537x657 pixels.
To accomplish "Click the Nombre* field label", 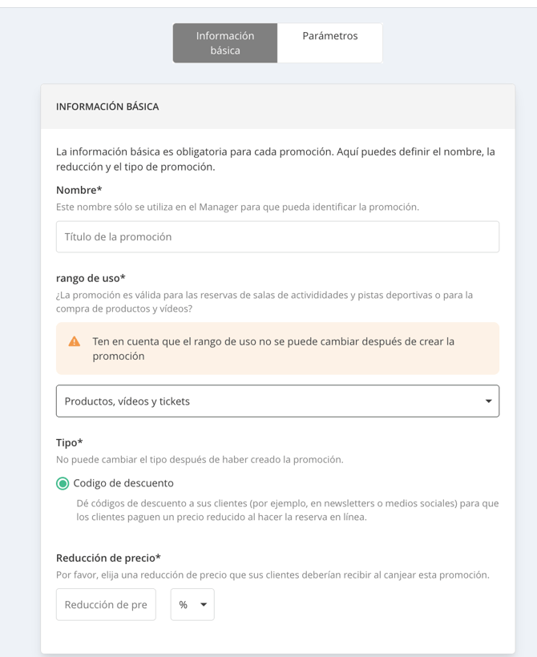I will 79,190.
